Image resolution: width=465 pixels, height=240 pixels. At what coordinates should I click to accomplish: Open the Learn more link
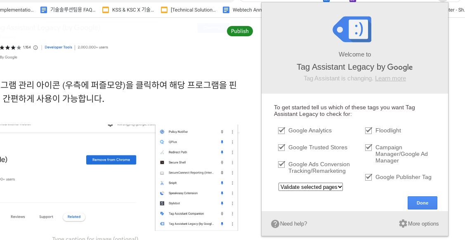[x=390, y=78]
